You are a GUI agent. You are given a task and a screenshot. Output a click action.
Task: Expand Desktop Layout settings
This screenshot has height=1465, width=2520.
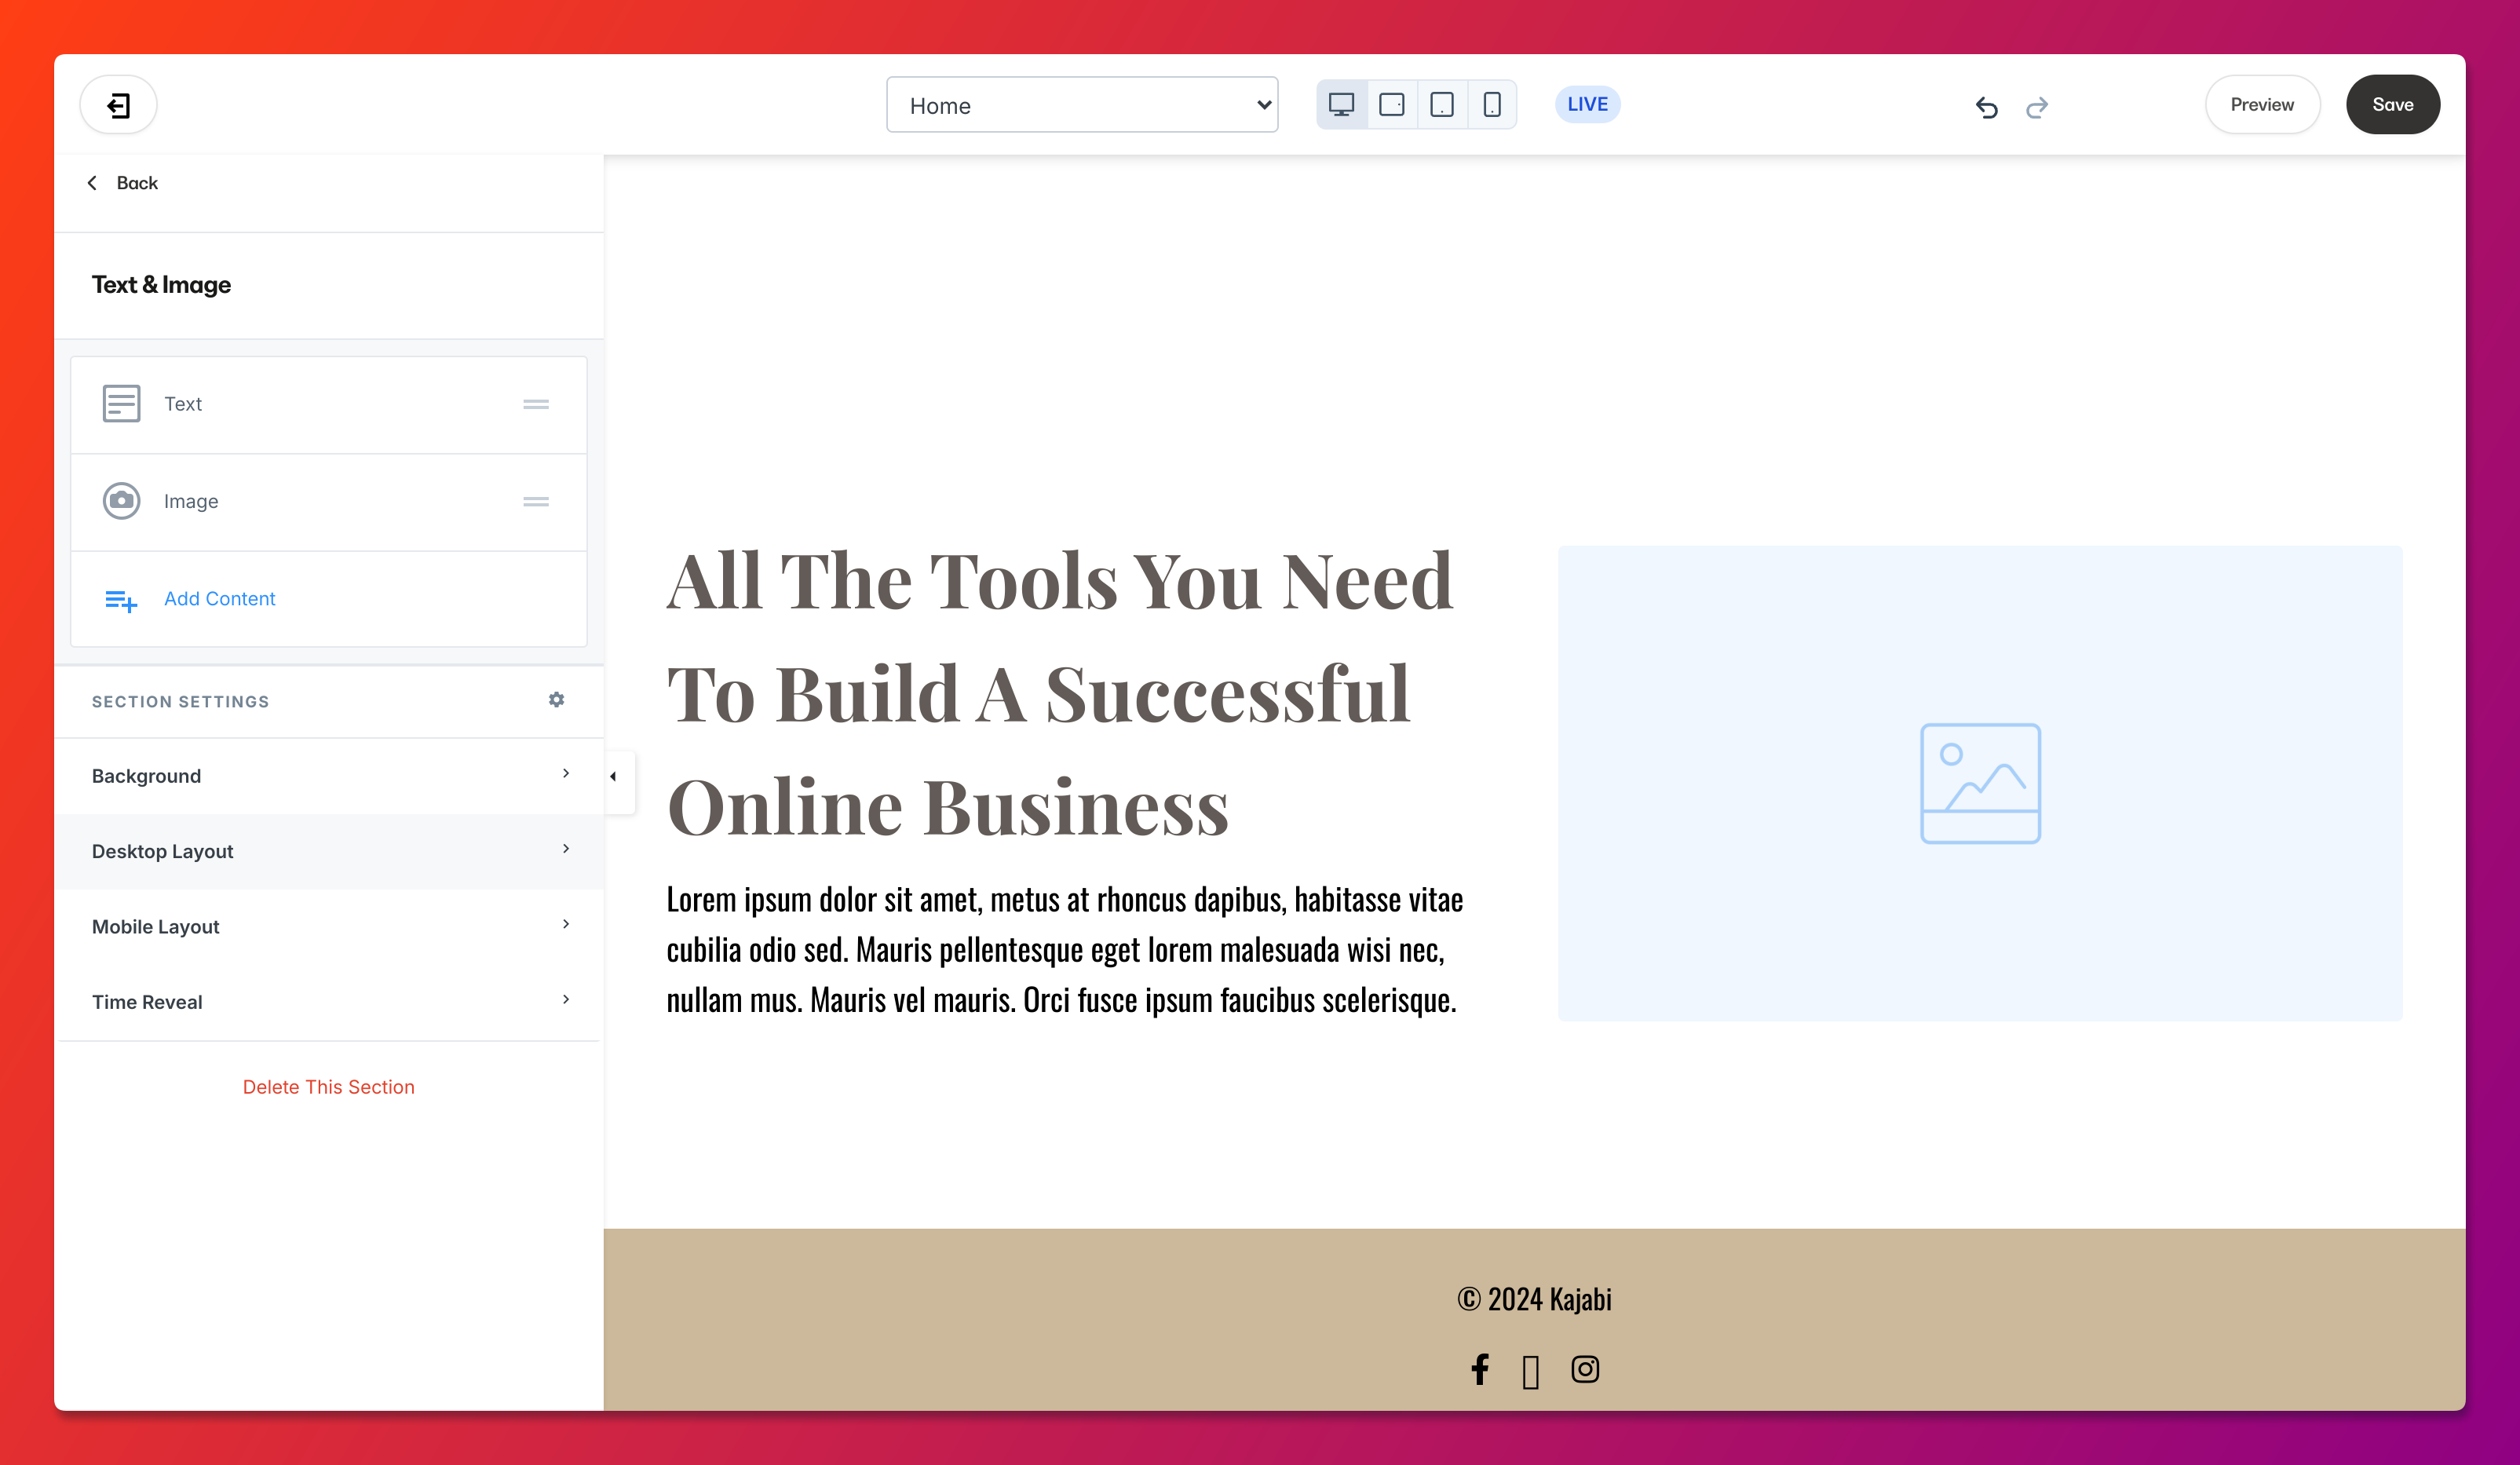click(328, 851)
